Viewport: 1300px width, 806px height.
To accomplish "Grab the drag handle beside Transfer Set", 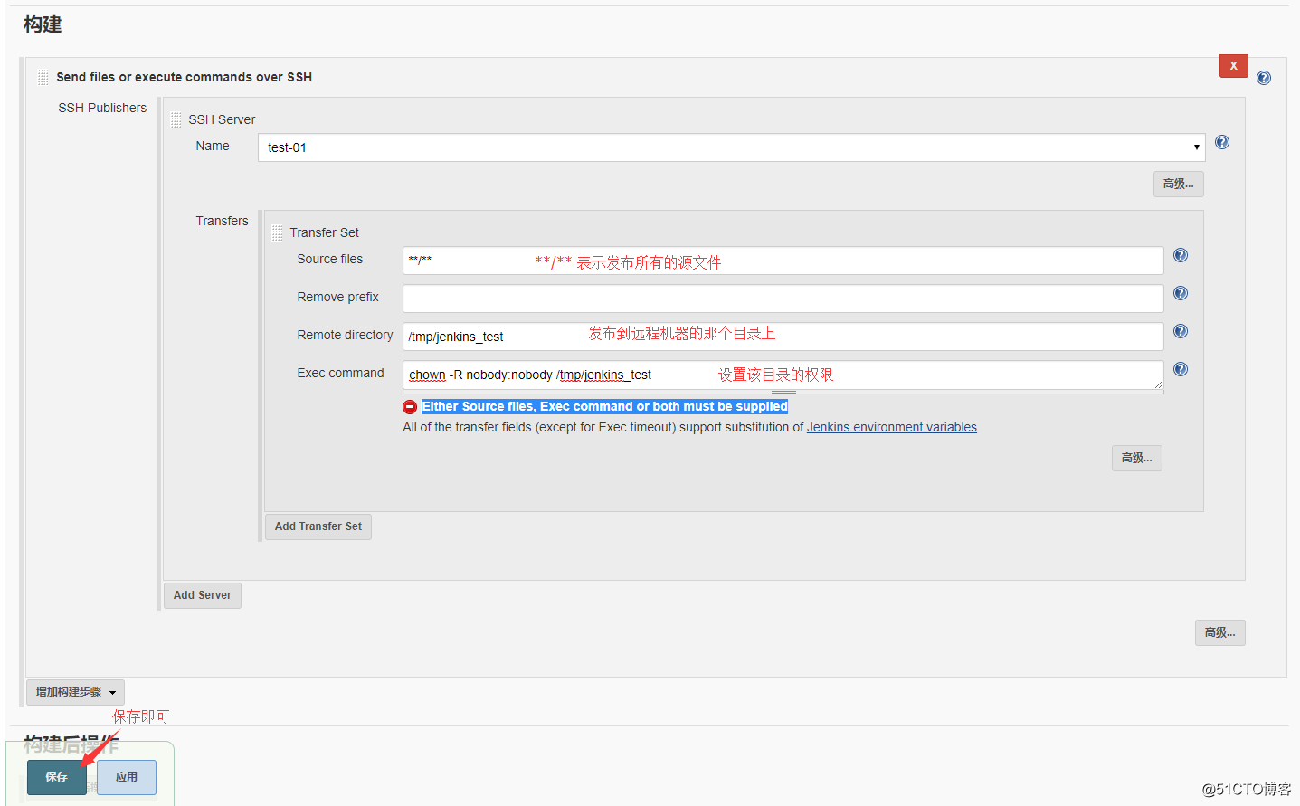I will click(x=277, y=232).
